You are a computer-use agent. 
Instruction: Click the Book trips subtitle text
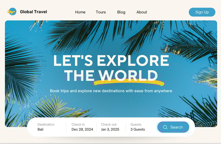[111, 91]
